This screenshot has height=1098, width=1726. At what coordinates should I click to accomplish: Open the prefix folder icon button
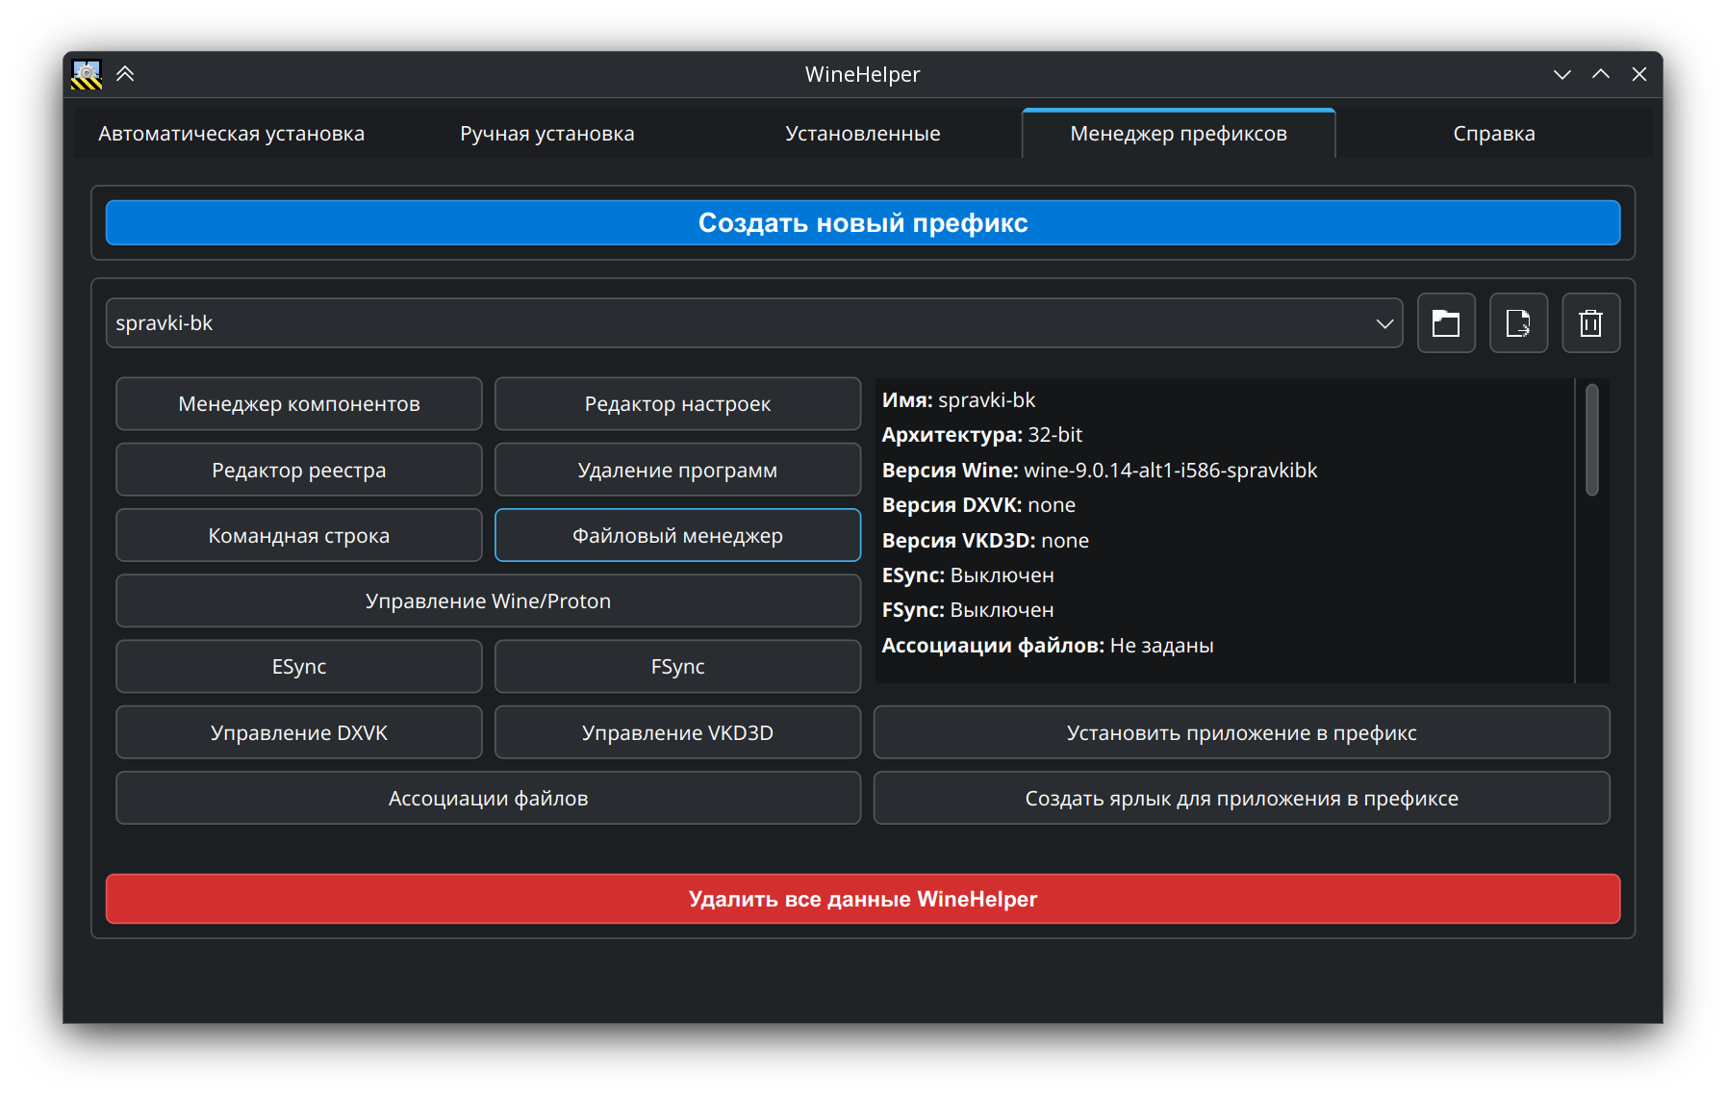click(1445, 323)
